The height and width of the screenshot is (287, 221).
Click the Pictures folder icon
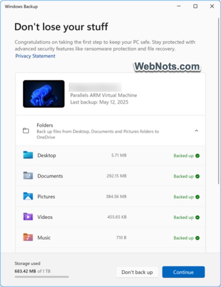(28, 196)
